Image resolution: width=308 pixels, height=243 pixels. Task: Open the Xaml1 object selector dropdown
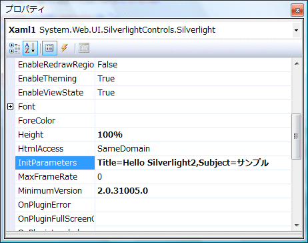[296, 30]
